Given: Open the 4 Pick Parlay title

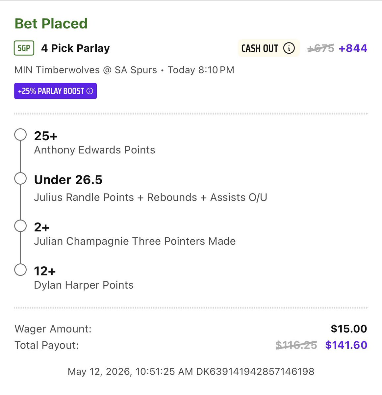Looking at the screenshot, I should coord(75,48).
